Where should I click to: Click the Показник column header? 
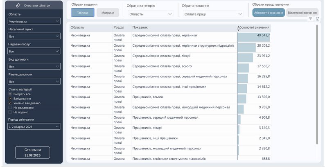[140, 27]
